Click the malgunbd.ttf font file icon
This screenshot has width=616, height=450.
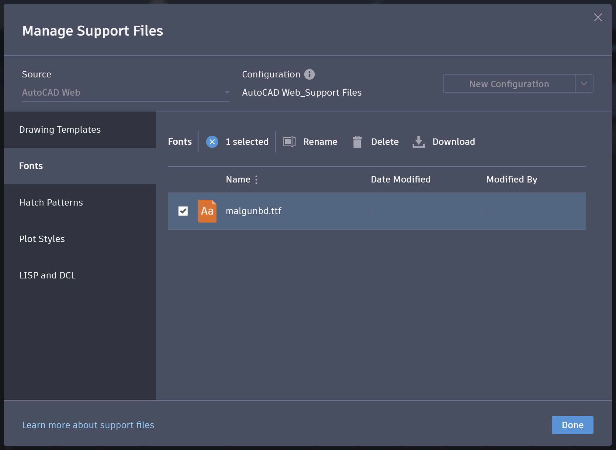coord(207,211)
